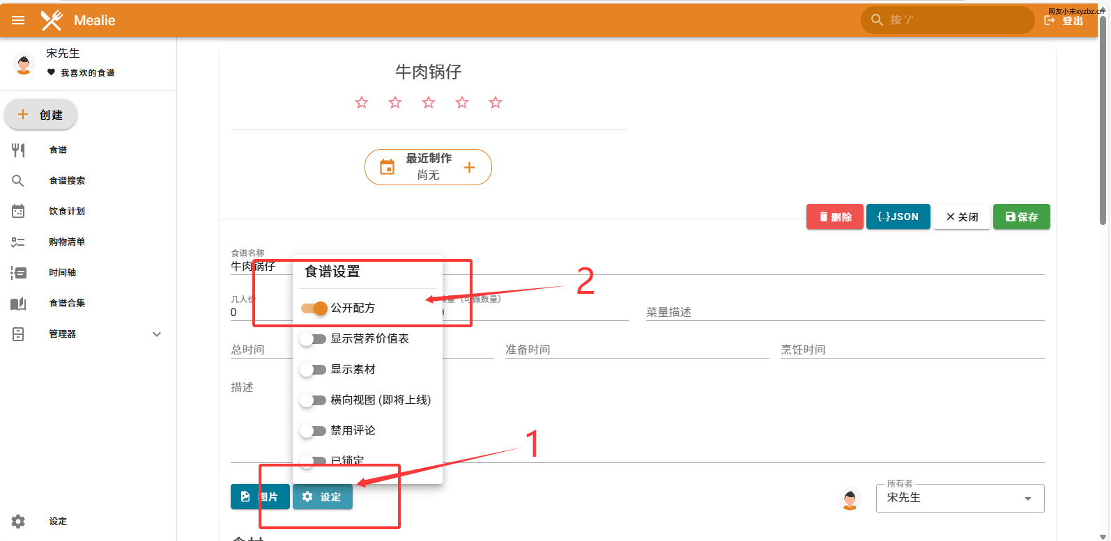Screen dimensions: 1111x541
Task: Click the fifth rating star
Action: coord(496,103)
